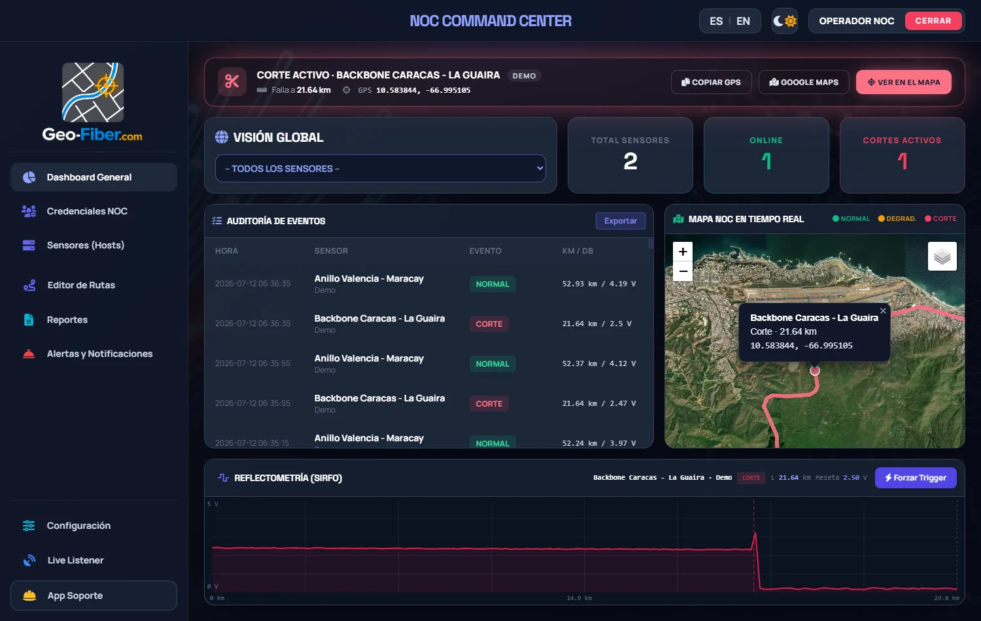The image size is (981, 621).
Task: Click CERRAR to log out
Action: point(933,21)
